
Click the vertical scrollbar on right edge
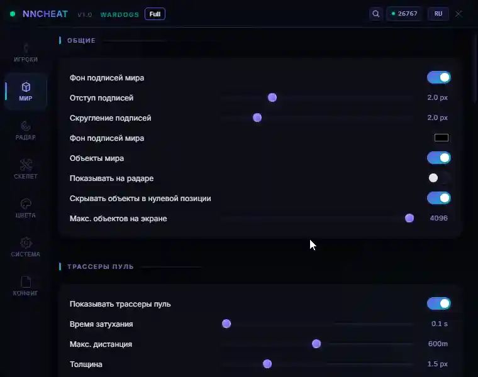[x=475, y=70]
